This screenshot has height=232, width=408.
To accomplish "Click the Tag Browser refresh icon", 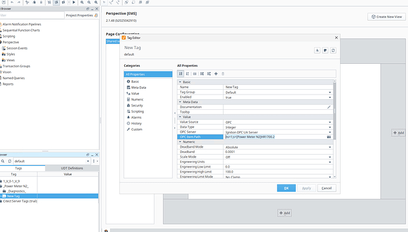I will coord(9,161).
